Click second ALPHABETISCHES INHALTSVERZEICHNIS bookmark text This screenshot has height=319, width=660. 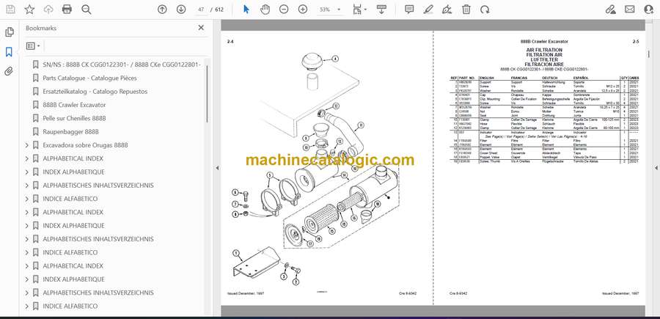pyautogui.click(x=98, y=239)
